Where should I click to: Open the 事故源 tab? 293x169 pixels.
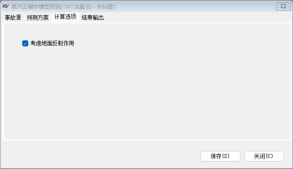coord(13,17)
